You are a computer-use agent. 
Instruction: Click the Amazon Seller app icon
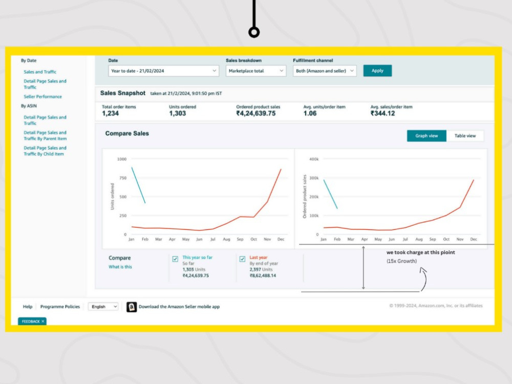[x=132, y=307]
